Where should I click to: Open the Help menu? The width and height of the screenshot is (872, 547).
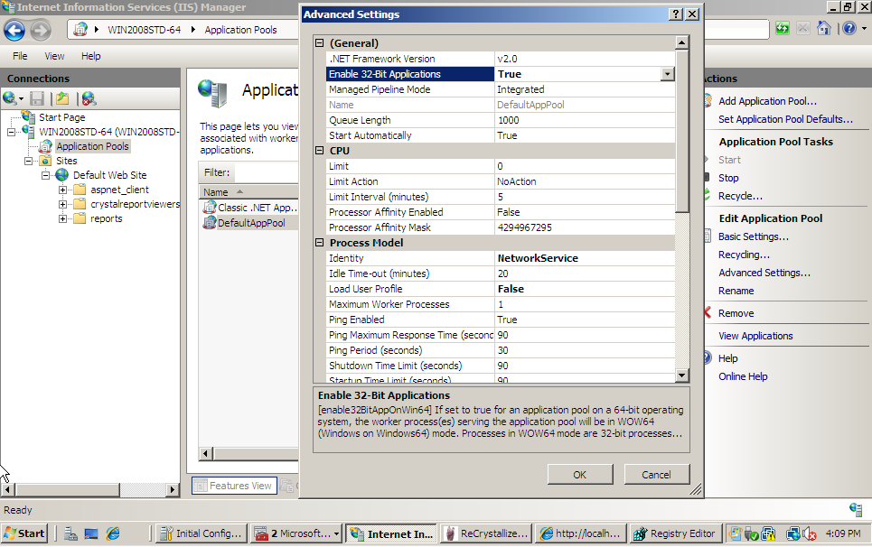pyautogui.click(x=90, y=56)
